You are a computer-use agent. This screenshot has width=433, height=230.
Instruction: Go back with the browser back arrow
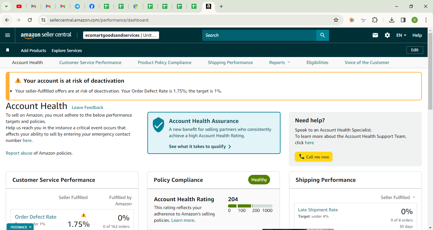tap(7, 20)
